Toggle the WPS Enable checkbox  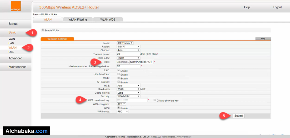[118, 108]
